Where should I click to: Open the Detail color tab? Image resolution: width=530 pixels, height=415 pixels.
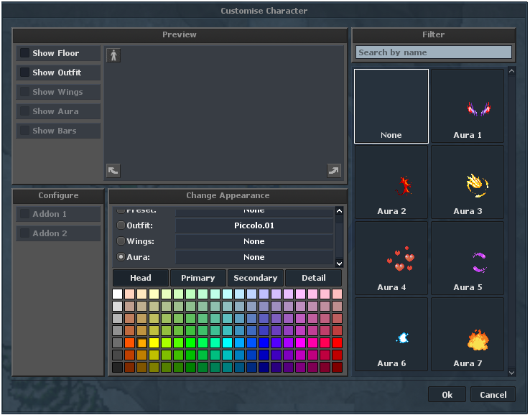coord(314,278)
